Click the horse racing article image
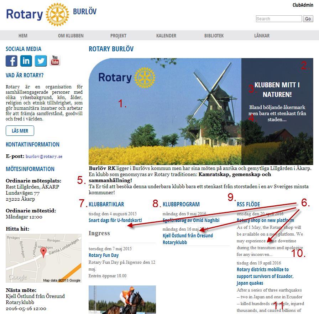 pos(122,299)
